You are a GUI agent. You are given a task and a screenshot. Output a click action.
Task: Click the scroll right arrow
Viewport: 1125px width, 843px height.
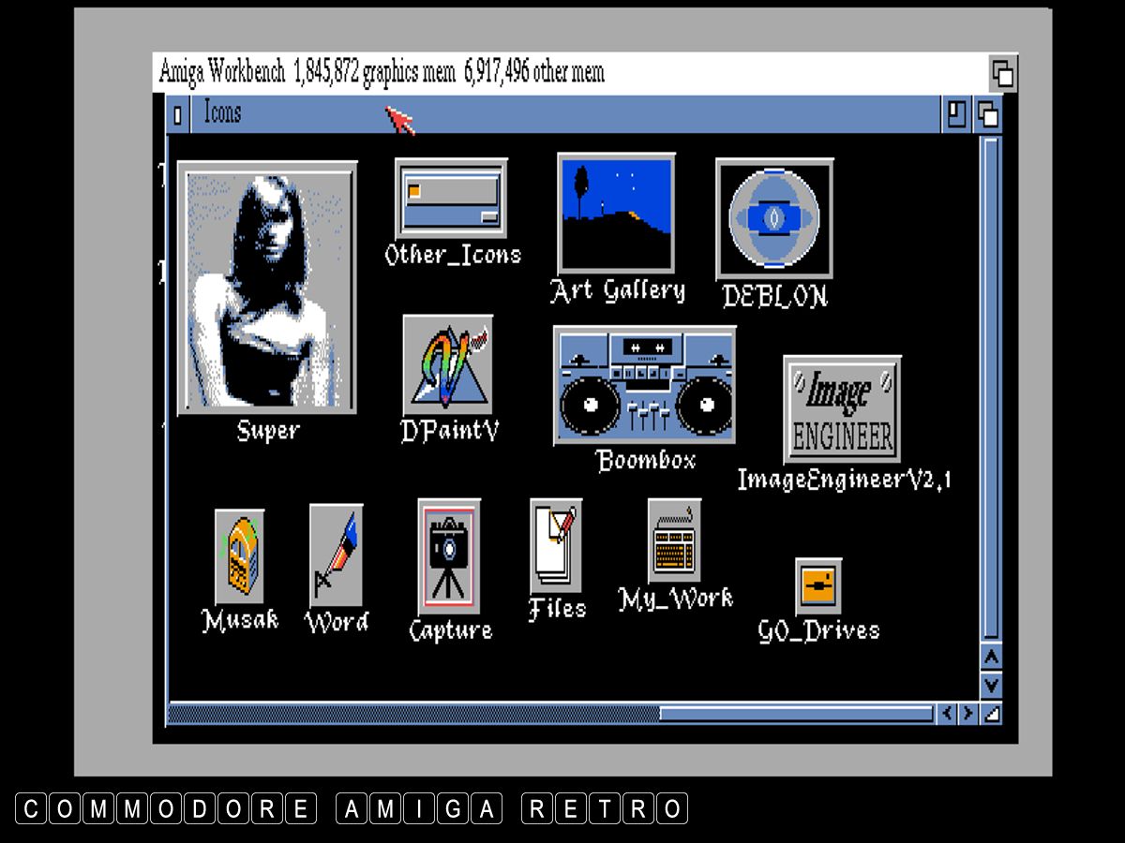(x=968, y=714)
